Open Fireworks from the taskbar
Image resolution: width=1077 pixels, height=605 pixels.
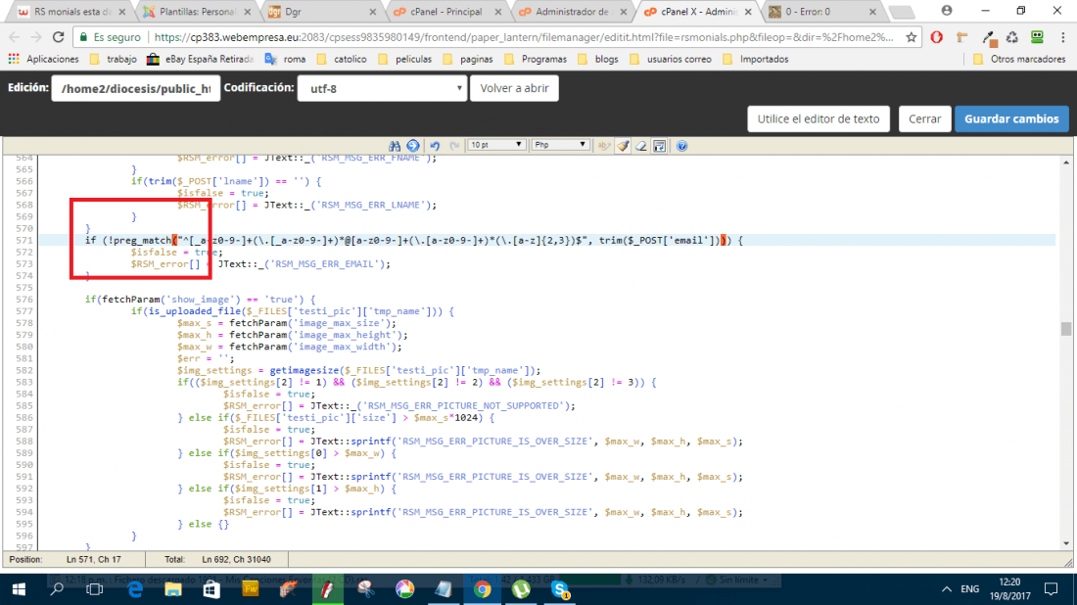point(250,589)
